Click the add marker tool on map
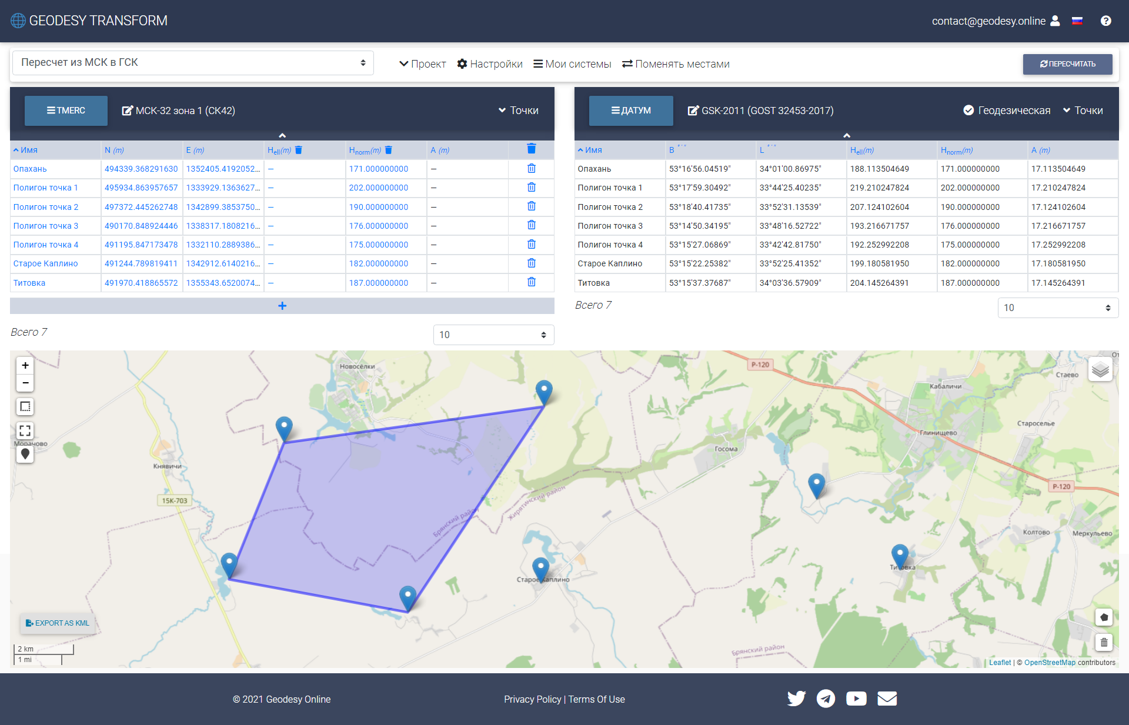This screenshot has height=725, width=1129. [x=25, y=454]
